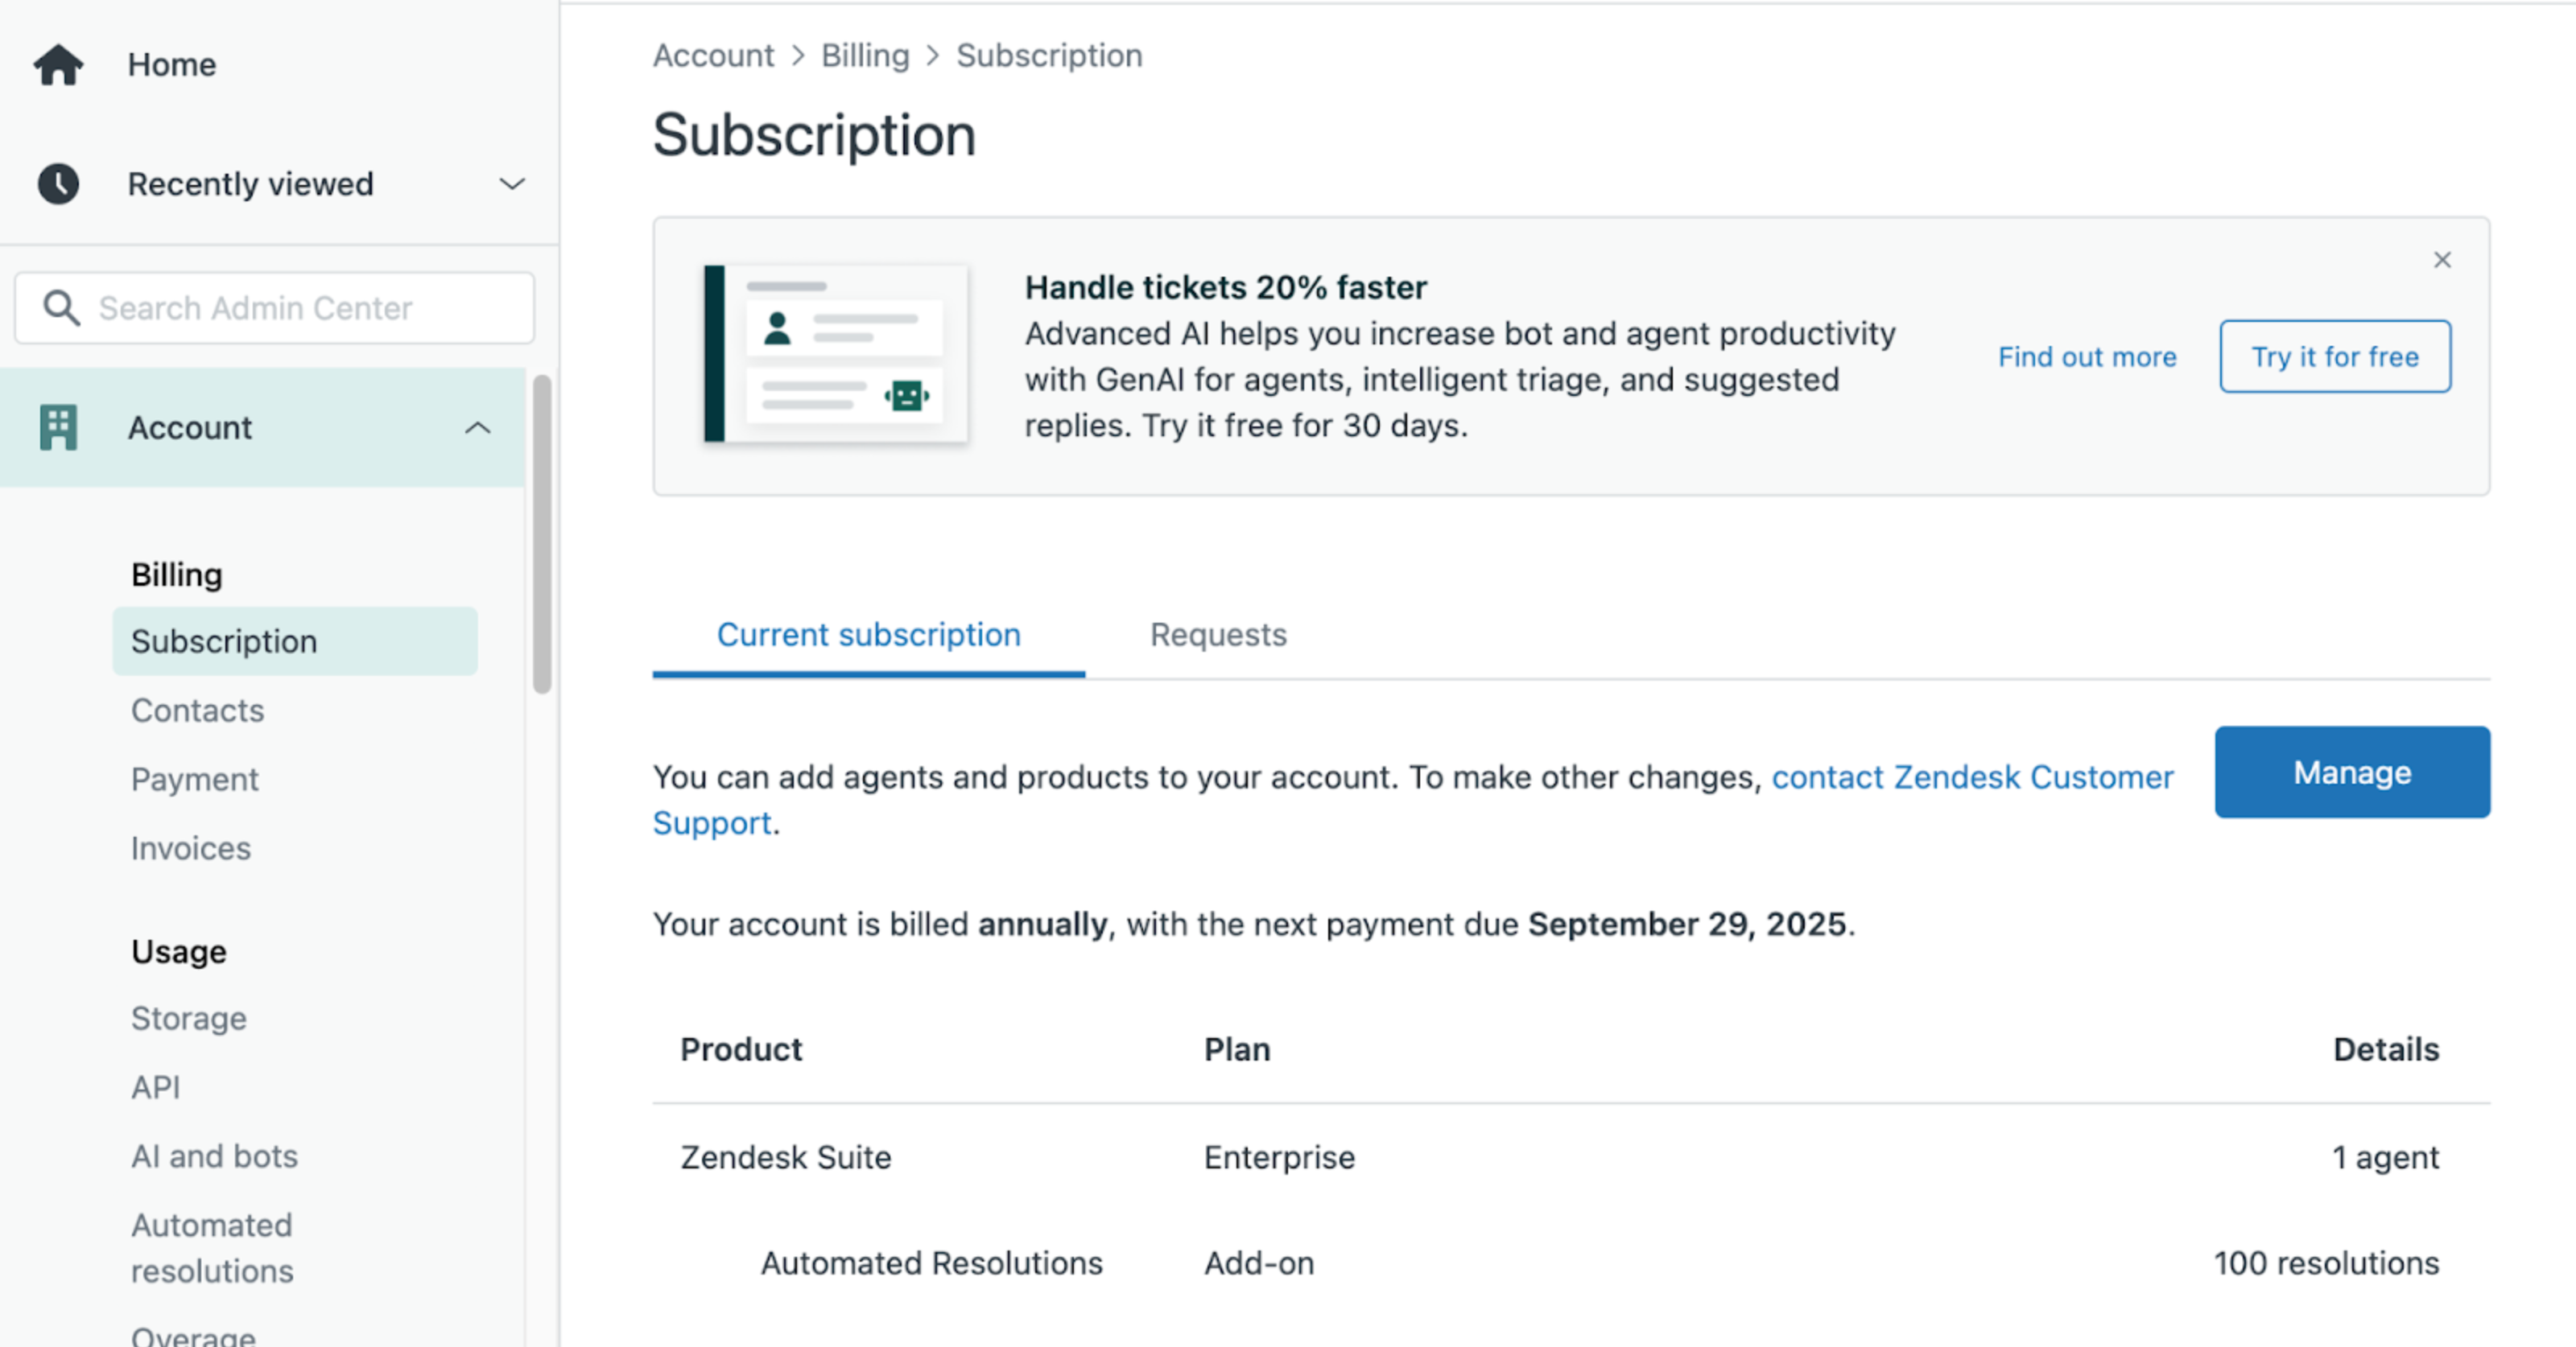Click the Billing breadcrumb link
The image size is (2576, 1347).
pos(865,56)
